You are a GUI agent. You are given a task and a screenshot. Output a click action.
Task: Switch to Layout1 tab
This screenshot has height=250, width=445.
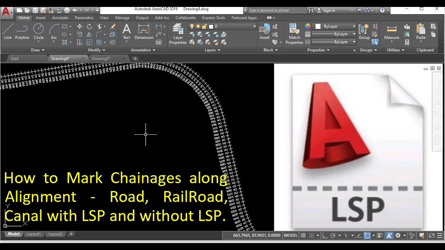point(34,234)
